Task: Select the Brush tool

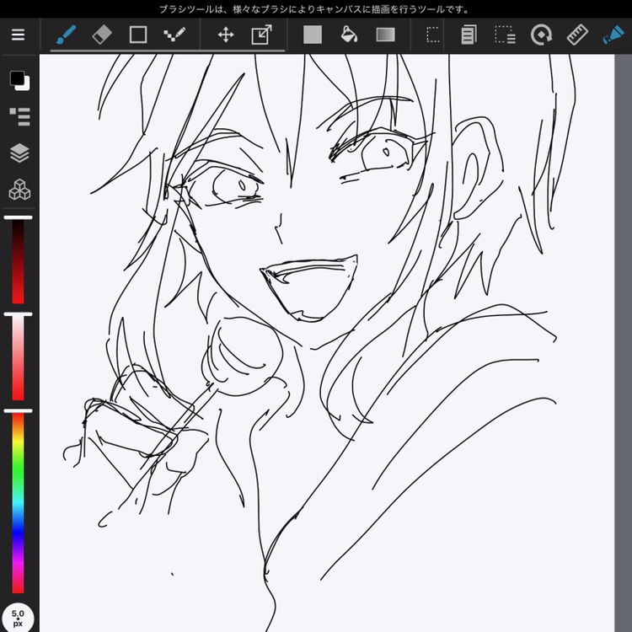Action: click(66, 35)
